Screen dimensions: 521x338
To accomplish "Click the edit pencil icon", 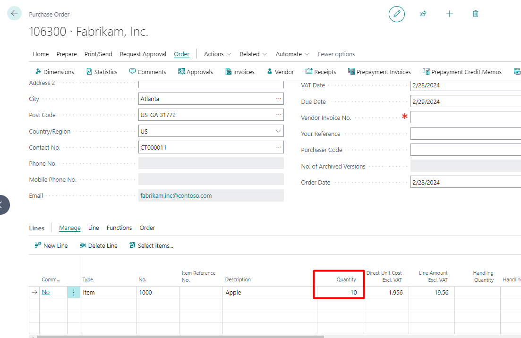I will pyautogui.click(x=396, y=14).
